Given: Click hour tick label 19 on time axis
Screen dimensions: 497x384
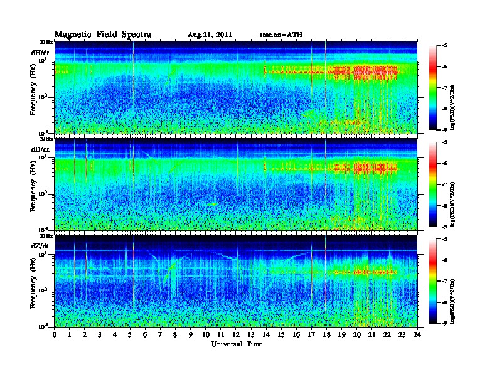Looking at the screenshot, I should pos(341,334).
